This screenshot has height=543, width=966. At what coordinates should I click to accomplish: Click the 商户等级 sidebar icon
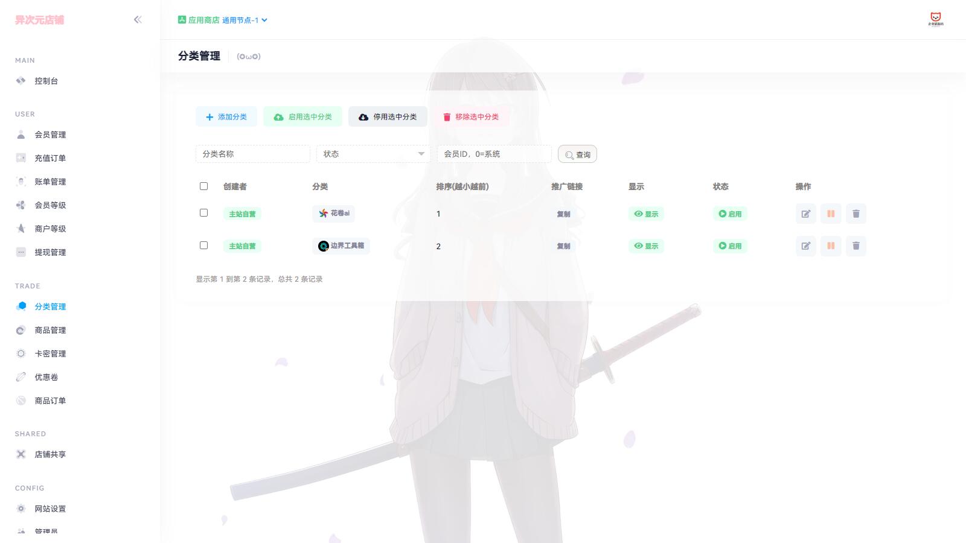(21, 229)
